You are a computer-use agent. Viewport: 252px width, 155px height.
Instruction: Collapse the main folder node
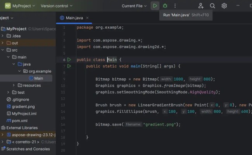point(8,57)
